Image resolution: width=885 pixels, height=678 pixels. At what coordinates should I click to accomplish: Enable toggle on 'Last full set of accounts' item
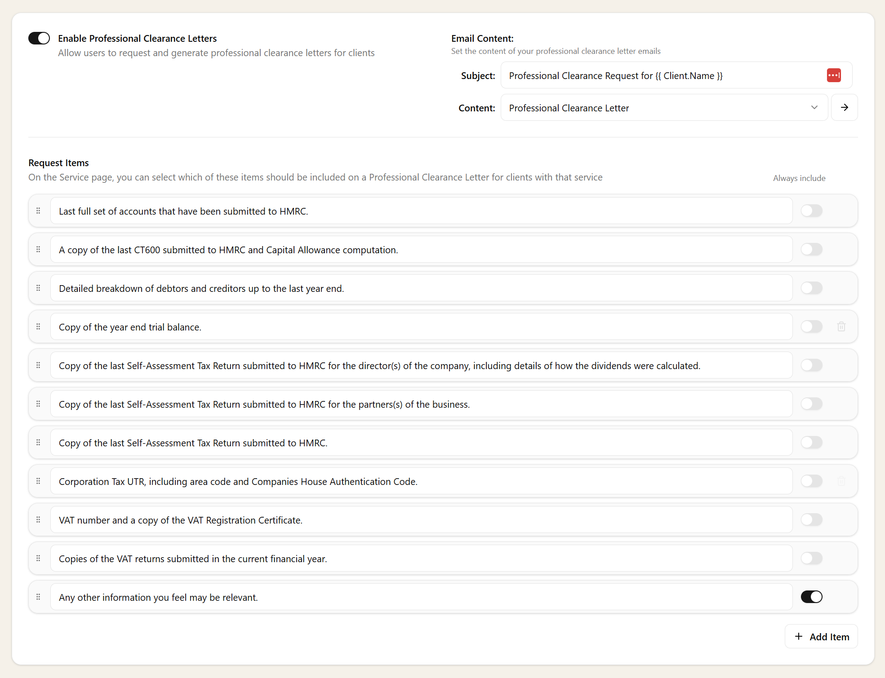(811, 211)
